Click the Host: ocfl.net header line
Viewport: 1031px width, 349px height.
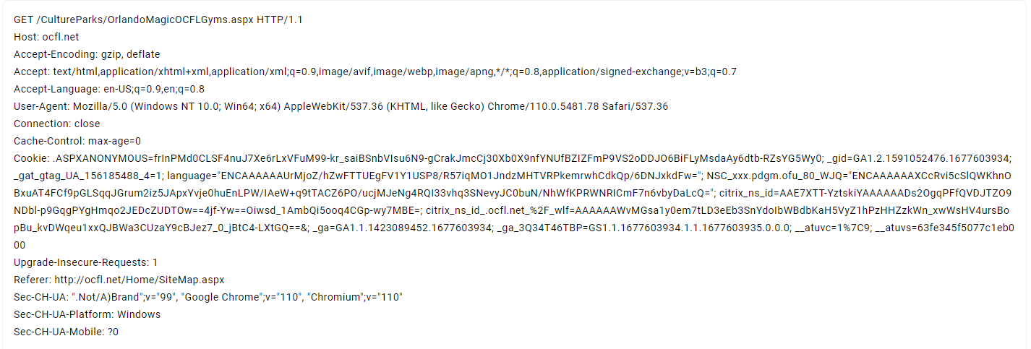pos(46,37)
